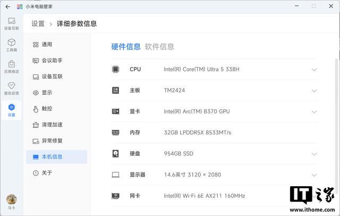Click the user avatar 马卡

(11, 200)
